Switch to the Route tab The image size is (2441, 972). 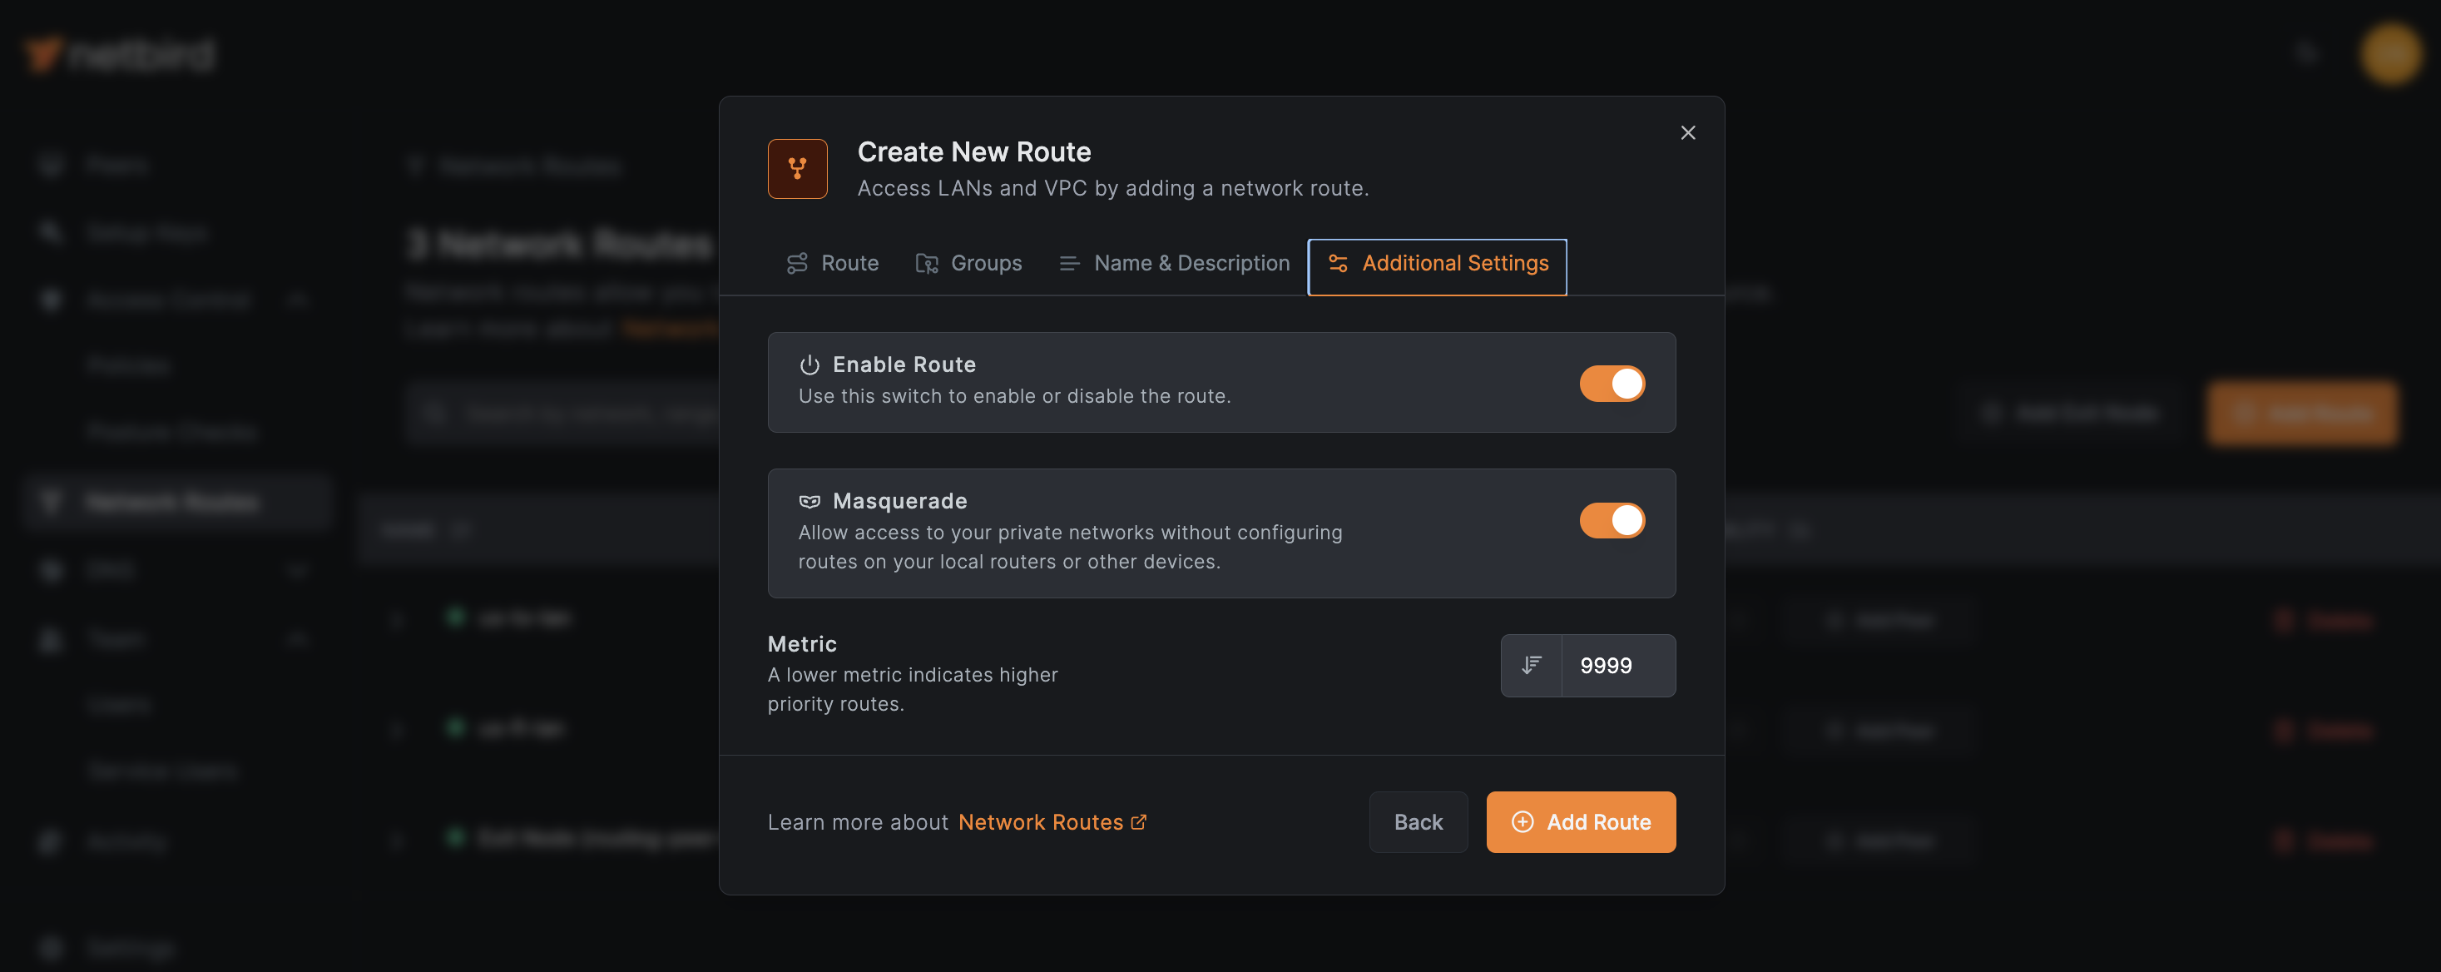tap(832, 264)
